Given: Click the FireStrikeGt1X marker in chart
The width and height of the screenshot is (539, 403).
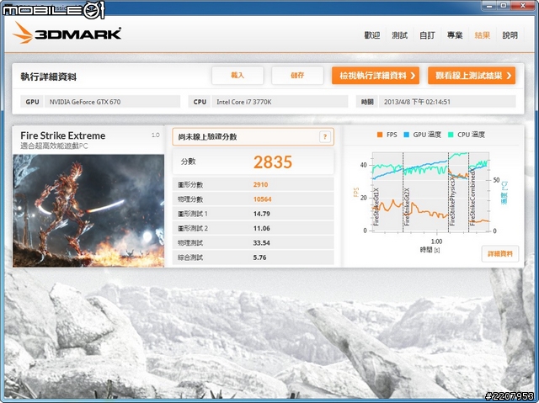Looking at the screenshot, I should (x=376, y=207).
